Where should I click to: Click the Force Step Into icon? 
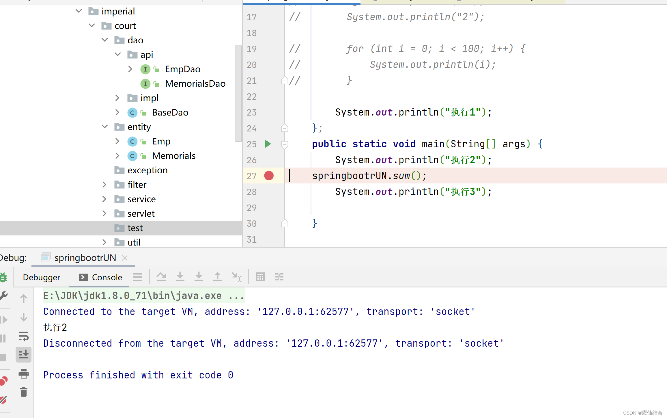point(199,277)
